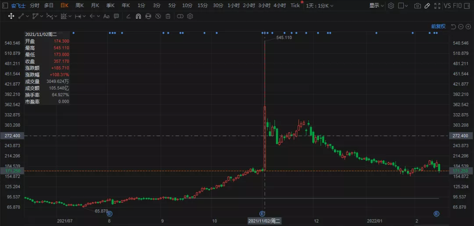This screenshot has height=226, width=474.
Task: Click the E event marker on timeline
Action: pyautogui.click(x=262, y=213)
